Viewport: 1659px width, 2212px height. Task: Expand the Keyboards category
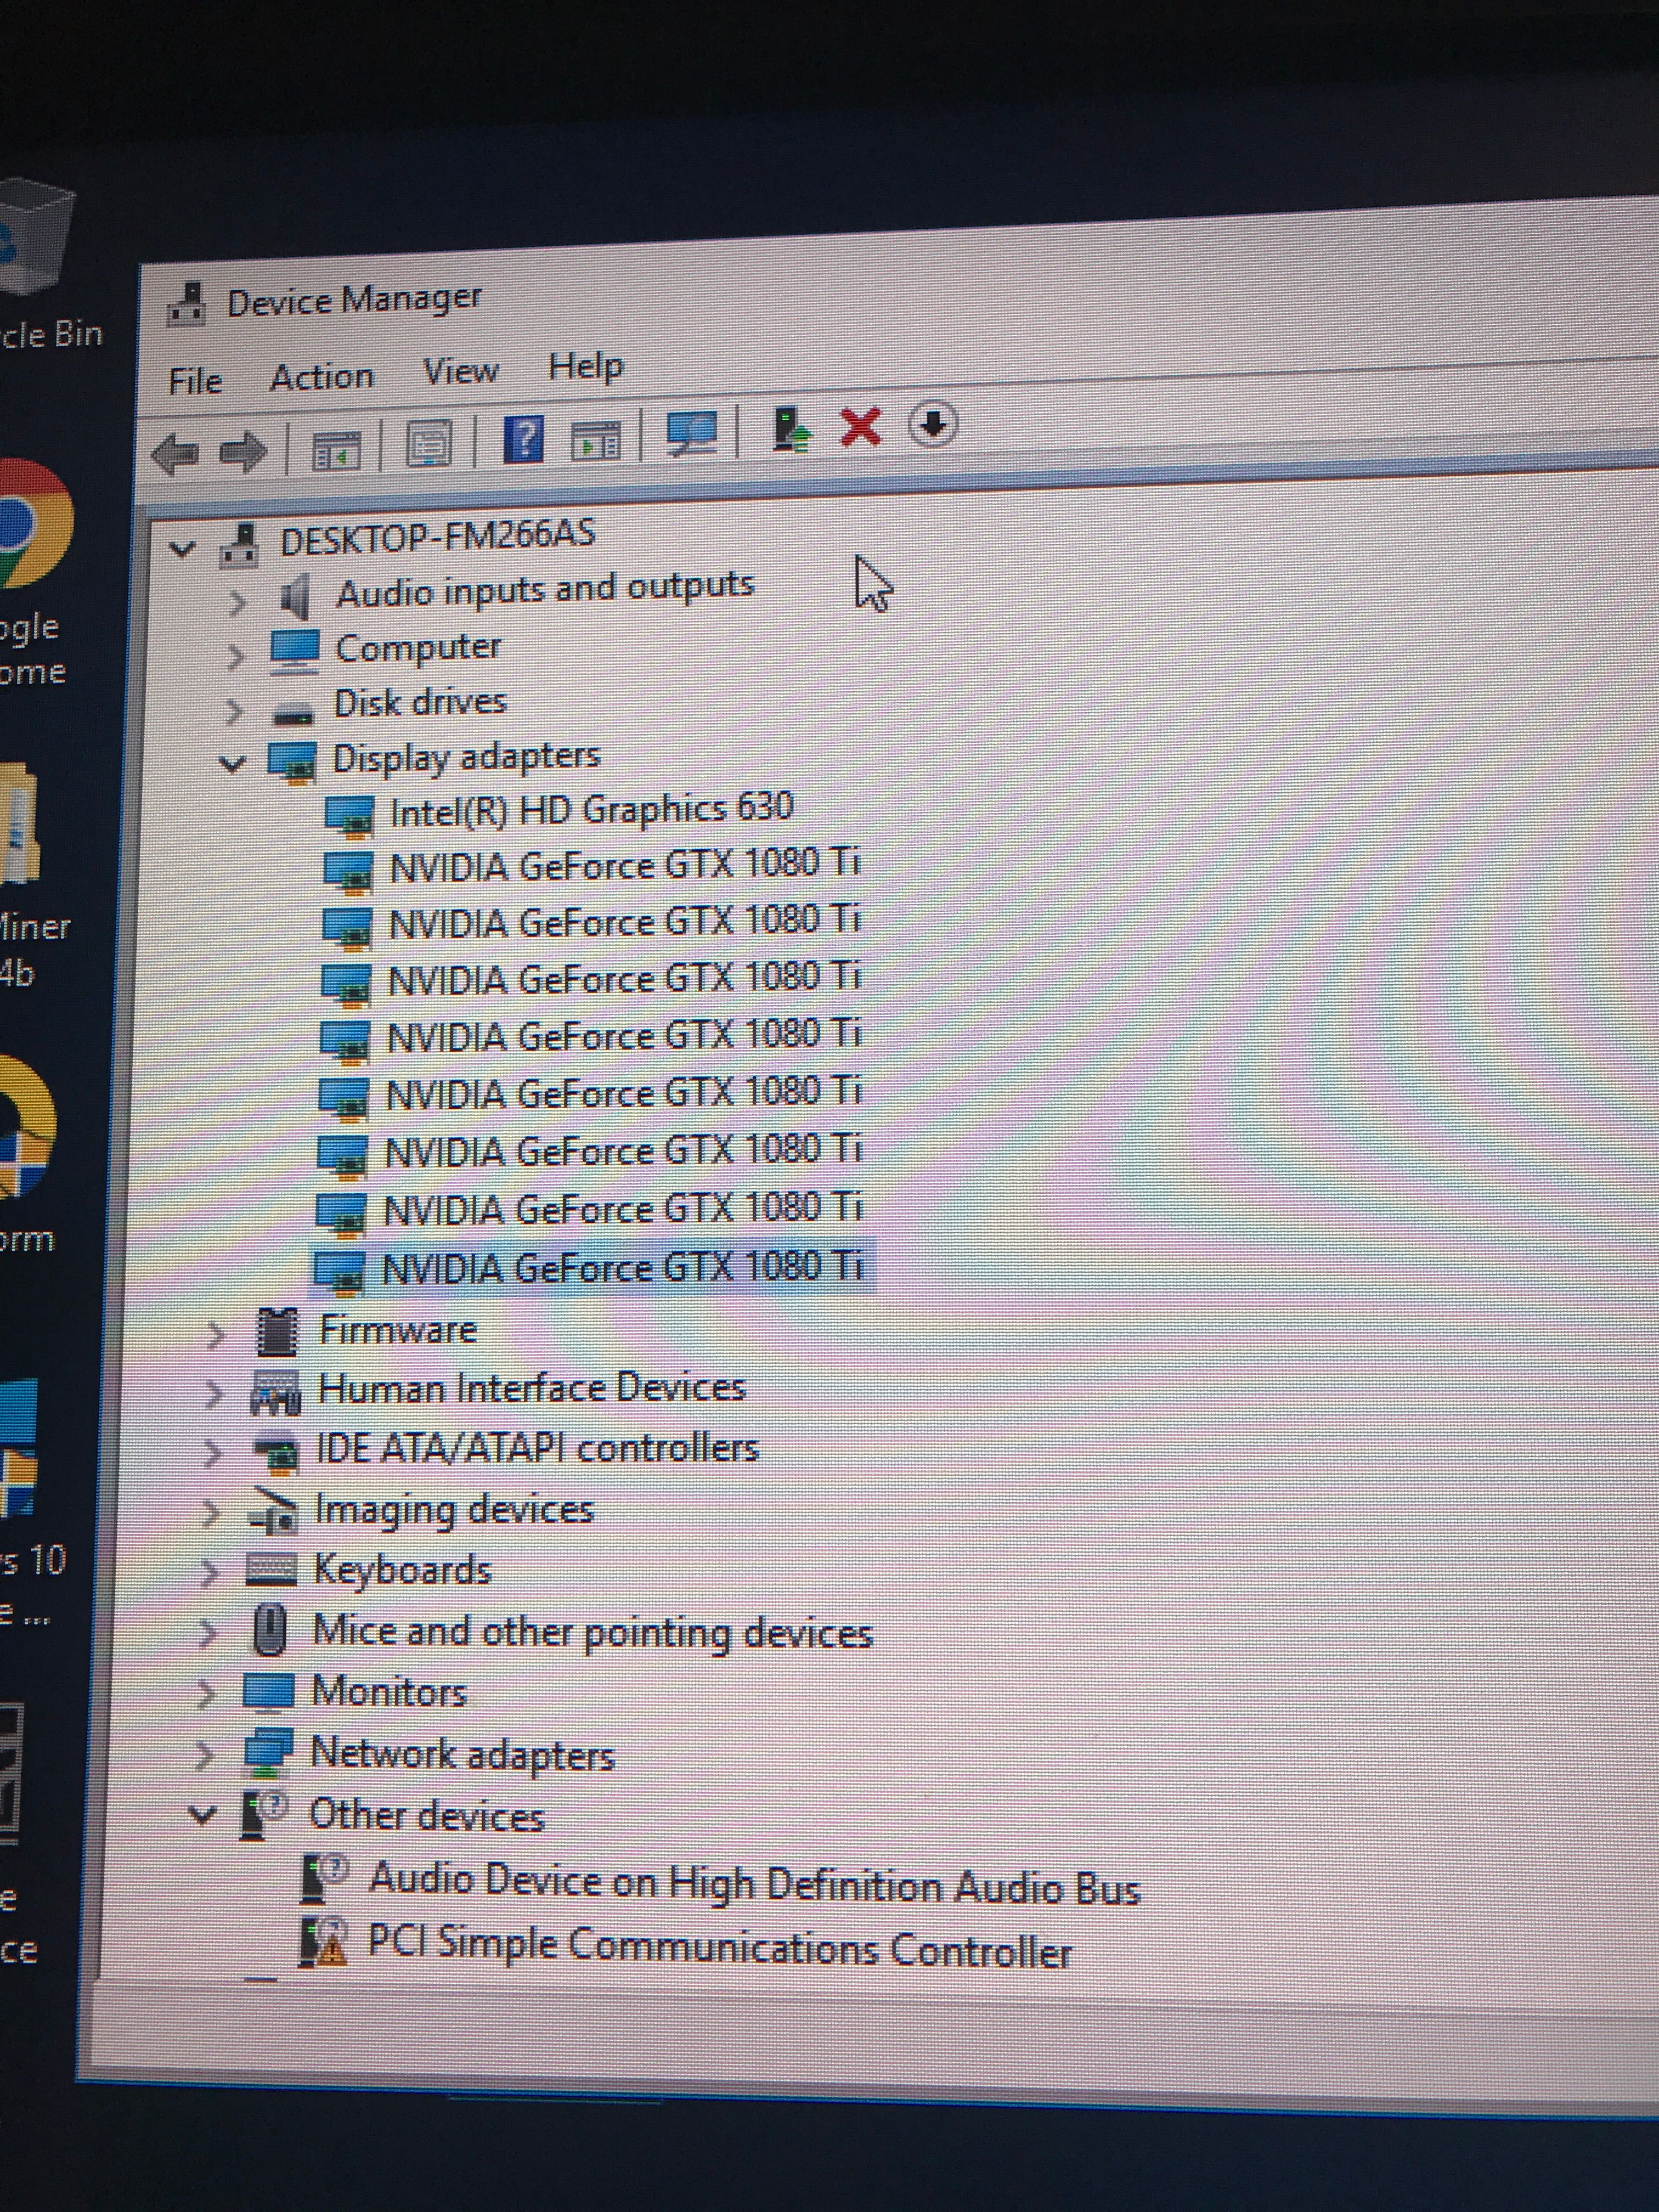coord(208,1573)
